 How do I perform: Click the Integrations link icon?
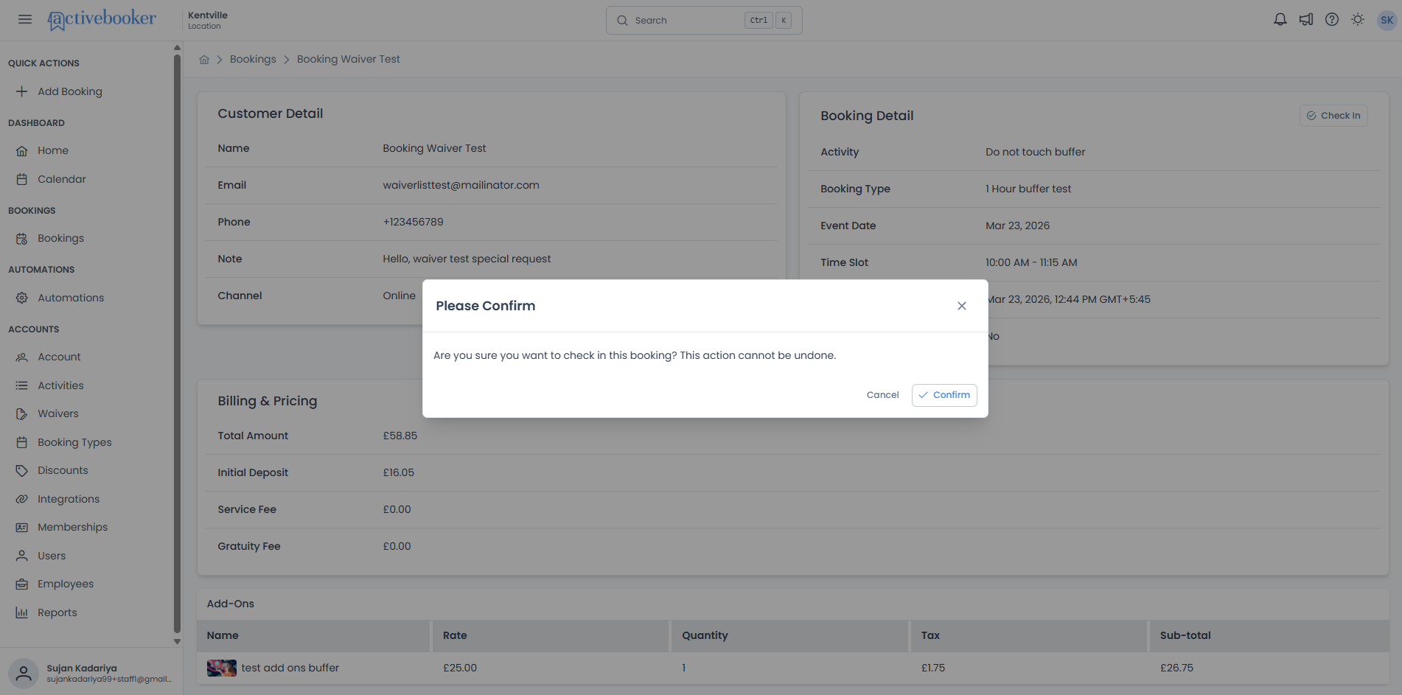(22, 499)
